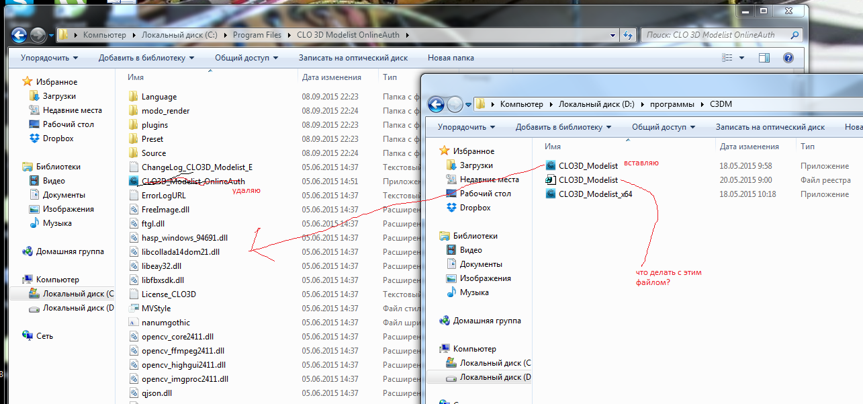Viewport: 863px width, 404px height.
Task: Select plugins folder icon
Action: pos(133,125)
